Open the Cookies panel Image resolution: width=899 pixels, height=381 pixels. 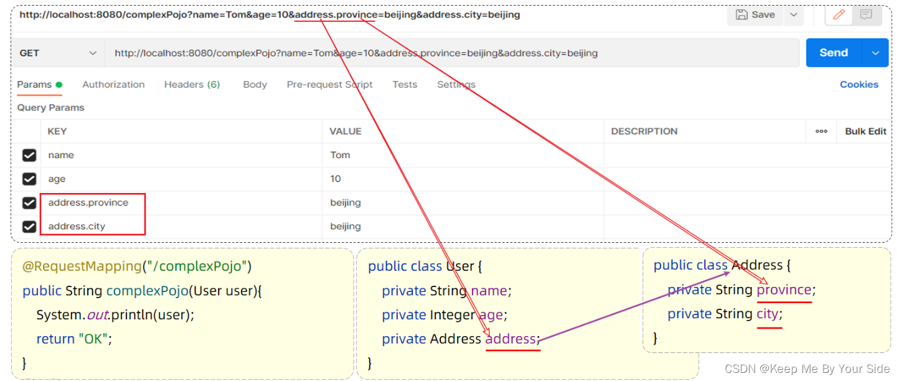(859, 84)
